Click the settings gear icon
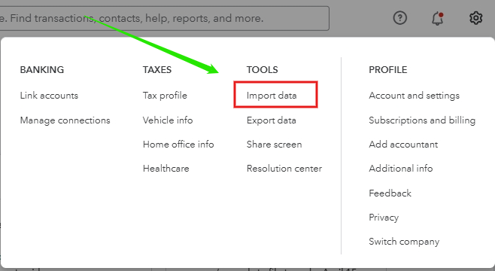 [x=475, y=18]
